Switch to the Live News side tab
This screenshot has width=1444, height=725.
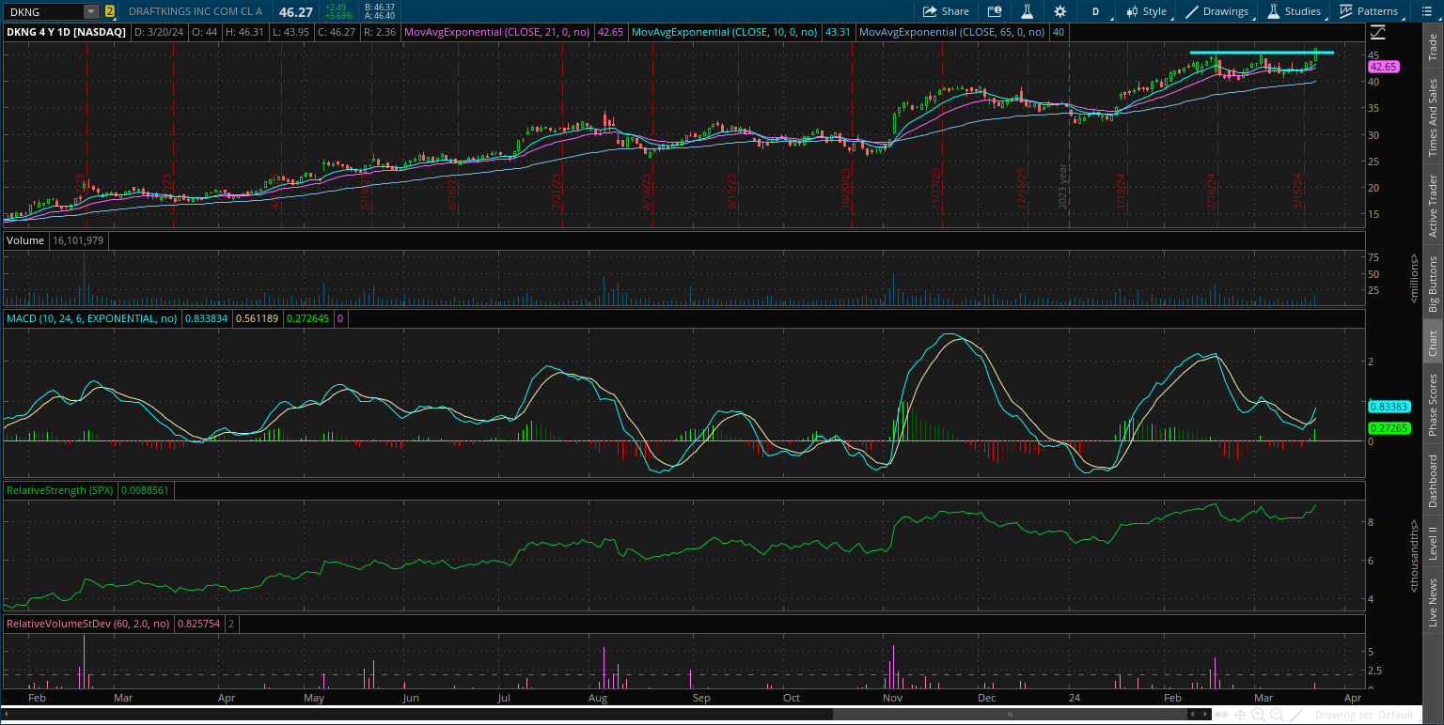1433,603
